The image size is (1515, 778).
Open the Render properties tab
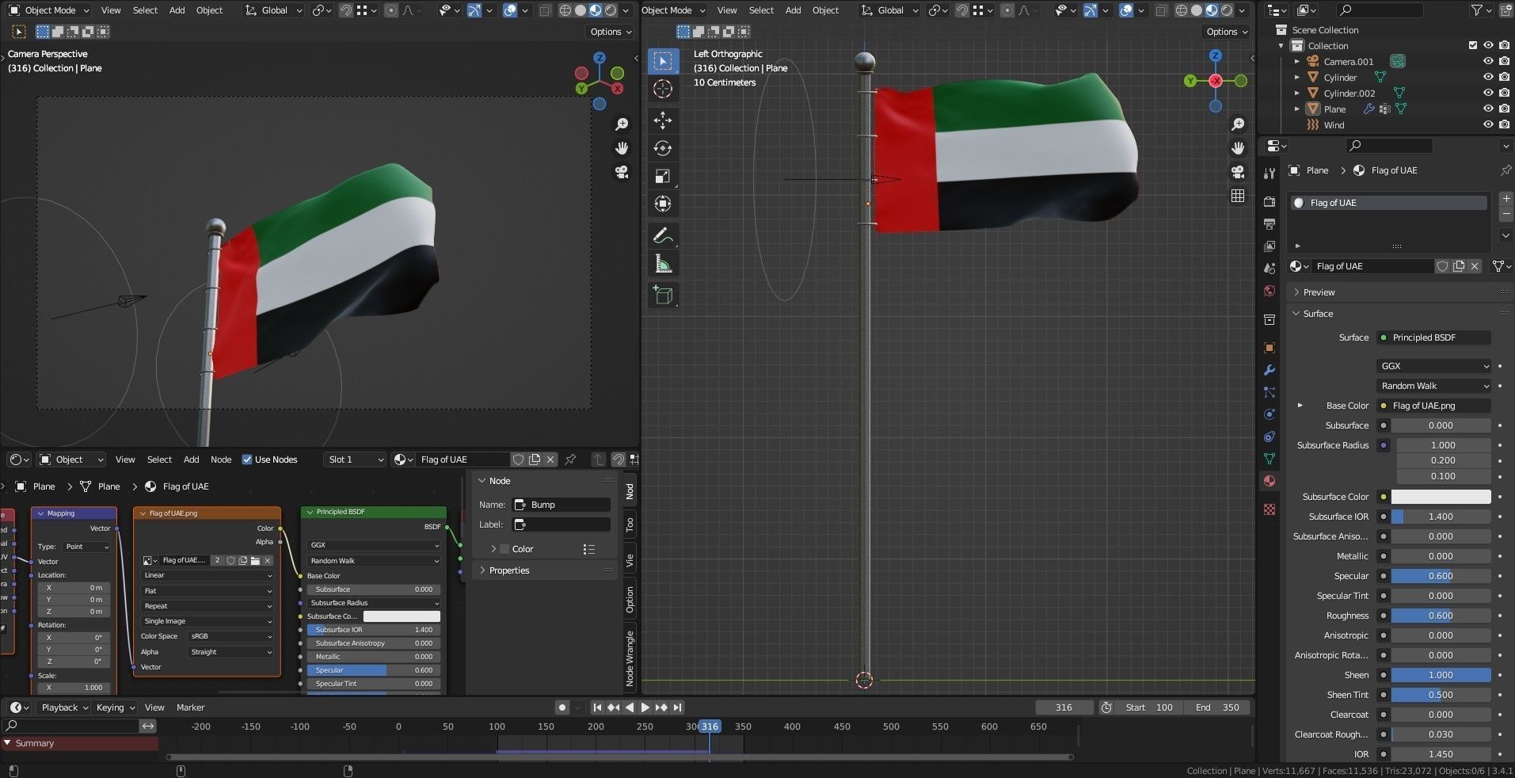click(1269, 201)
